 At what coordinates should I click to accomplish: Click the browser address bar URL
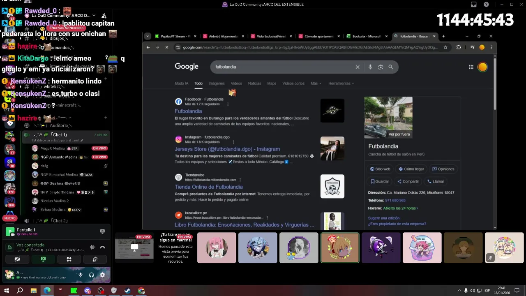coord(310,47)
